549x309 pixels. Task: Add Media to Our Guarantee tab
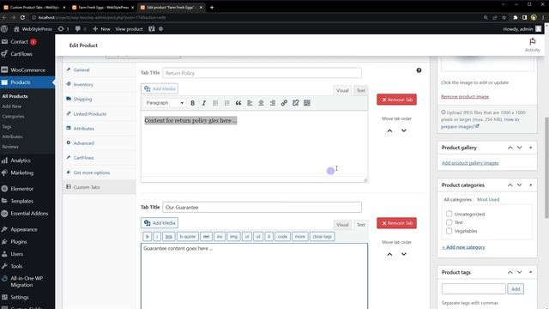[160, 223]
